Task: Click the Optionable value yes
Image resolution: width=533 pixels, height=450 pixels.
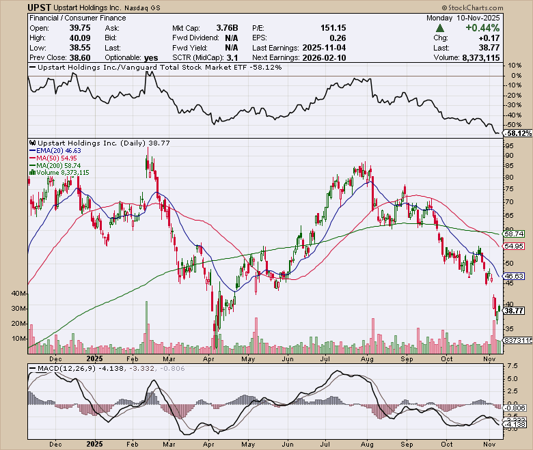Action: [151, 58]
